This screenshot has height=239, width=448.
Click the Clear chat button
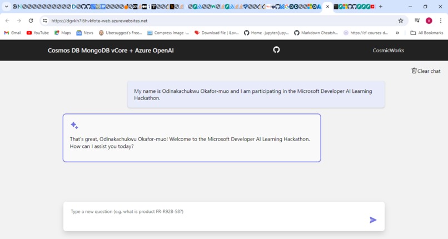(x=426, y=71)
